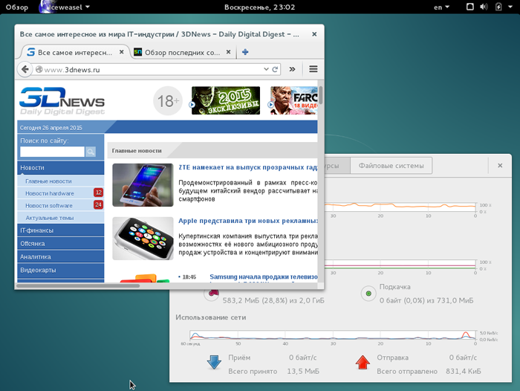The height and width of the screenshot is (391, 520).
Task: Click the memory color indicator in System Monitor
Action: (211, 294)
